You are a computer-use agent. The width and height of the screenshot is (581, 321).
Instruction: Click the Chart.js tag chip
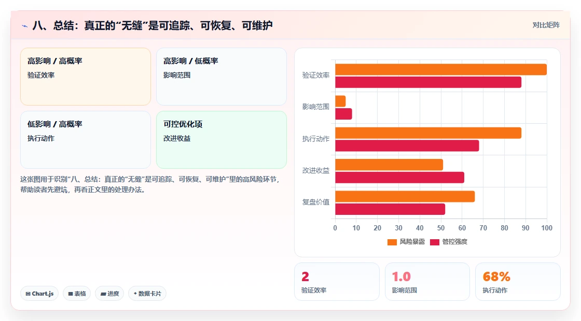[x=39, y=294]
